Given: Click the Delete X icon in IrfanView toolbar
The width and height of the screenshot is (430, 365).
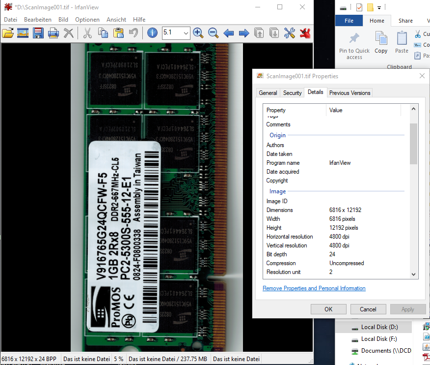Looking at the screenshot, I should pyautogui.click(x=69, y=33).
